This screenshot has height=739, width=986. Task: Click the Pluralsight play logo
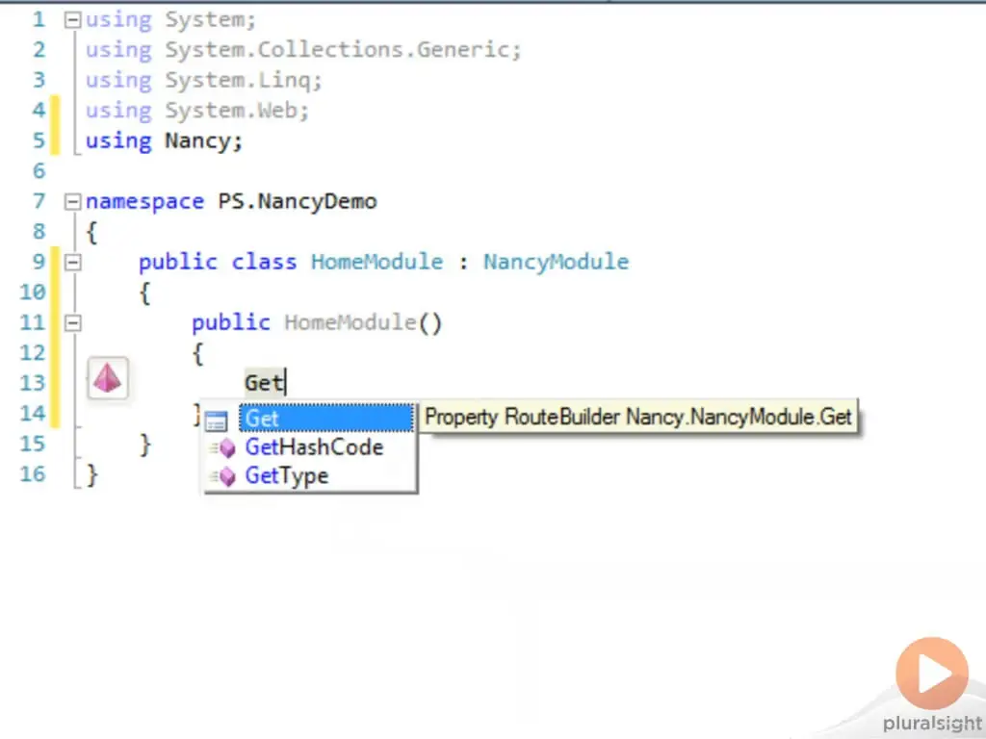pyautogui.click(x=932, y=674)
